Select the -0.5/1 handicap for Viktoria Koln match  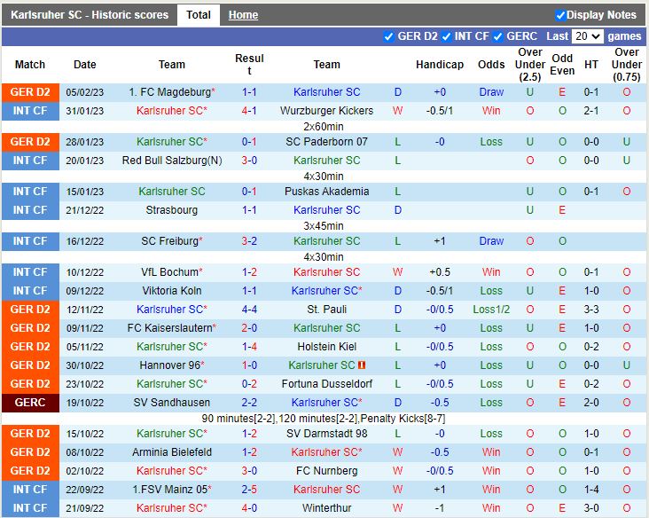(x=440, y=291)
